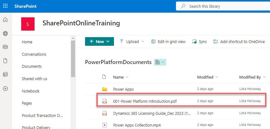Click the Search this library box
Screen dimensions: 270x129
(223, 6)
